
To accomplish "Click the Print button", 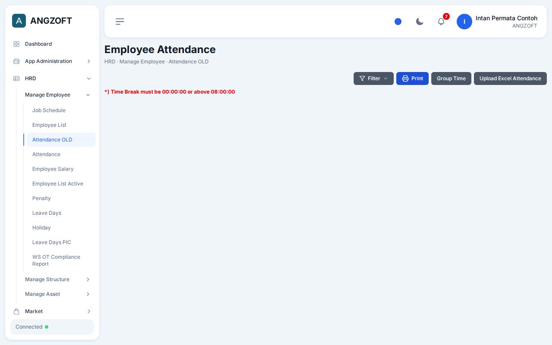I will 412,78.
